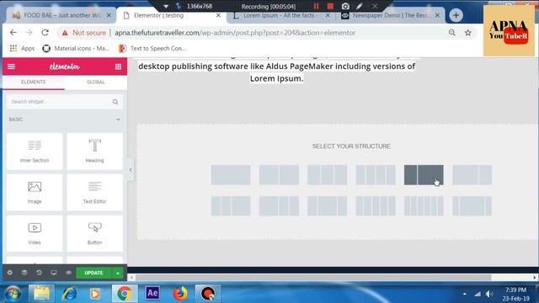Open Elementor page settings gear

[x=9, y=273]
